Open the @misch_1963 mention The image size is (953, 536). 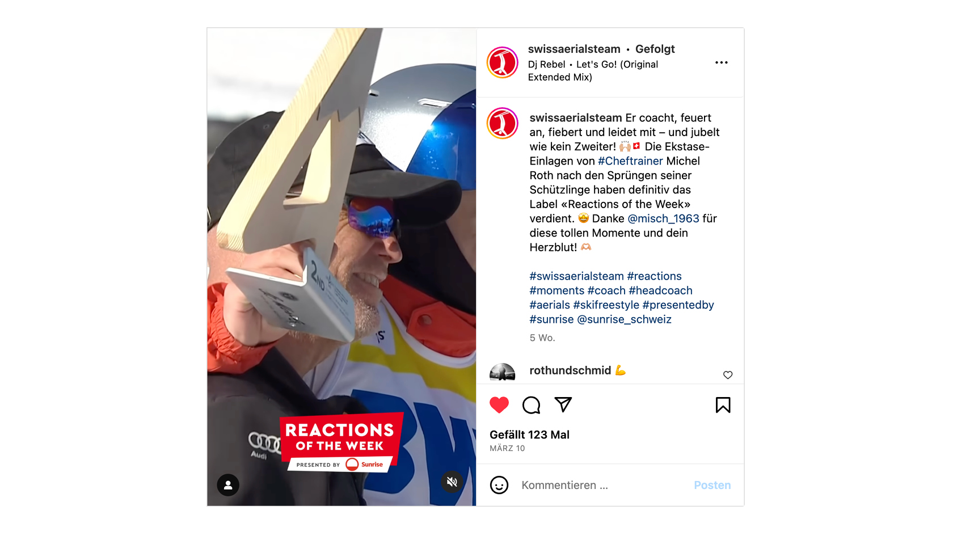point(663,218)
